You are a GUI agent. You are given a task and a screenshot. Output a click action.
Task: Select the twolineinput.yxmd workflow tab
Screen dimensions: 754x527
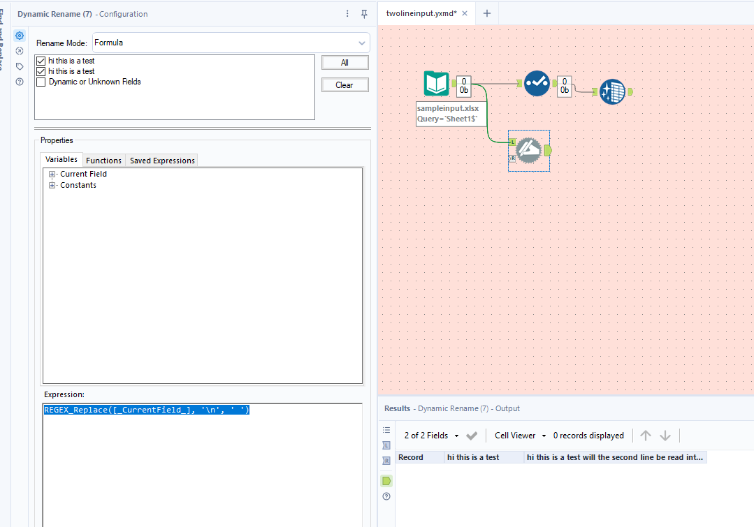(x=422, y=12)
